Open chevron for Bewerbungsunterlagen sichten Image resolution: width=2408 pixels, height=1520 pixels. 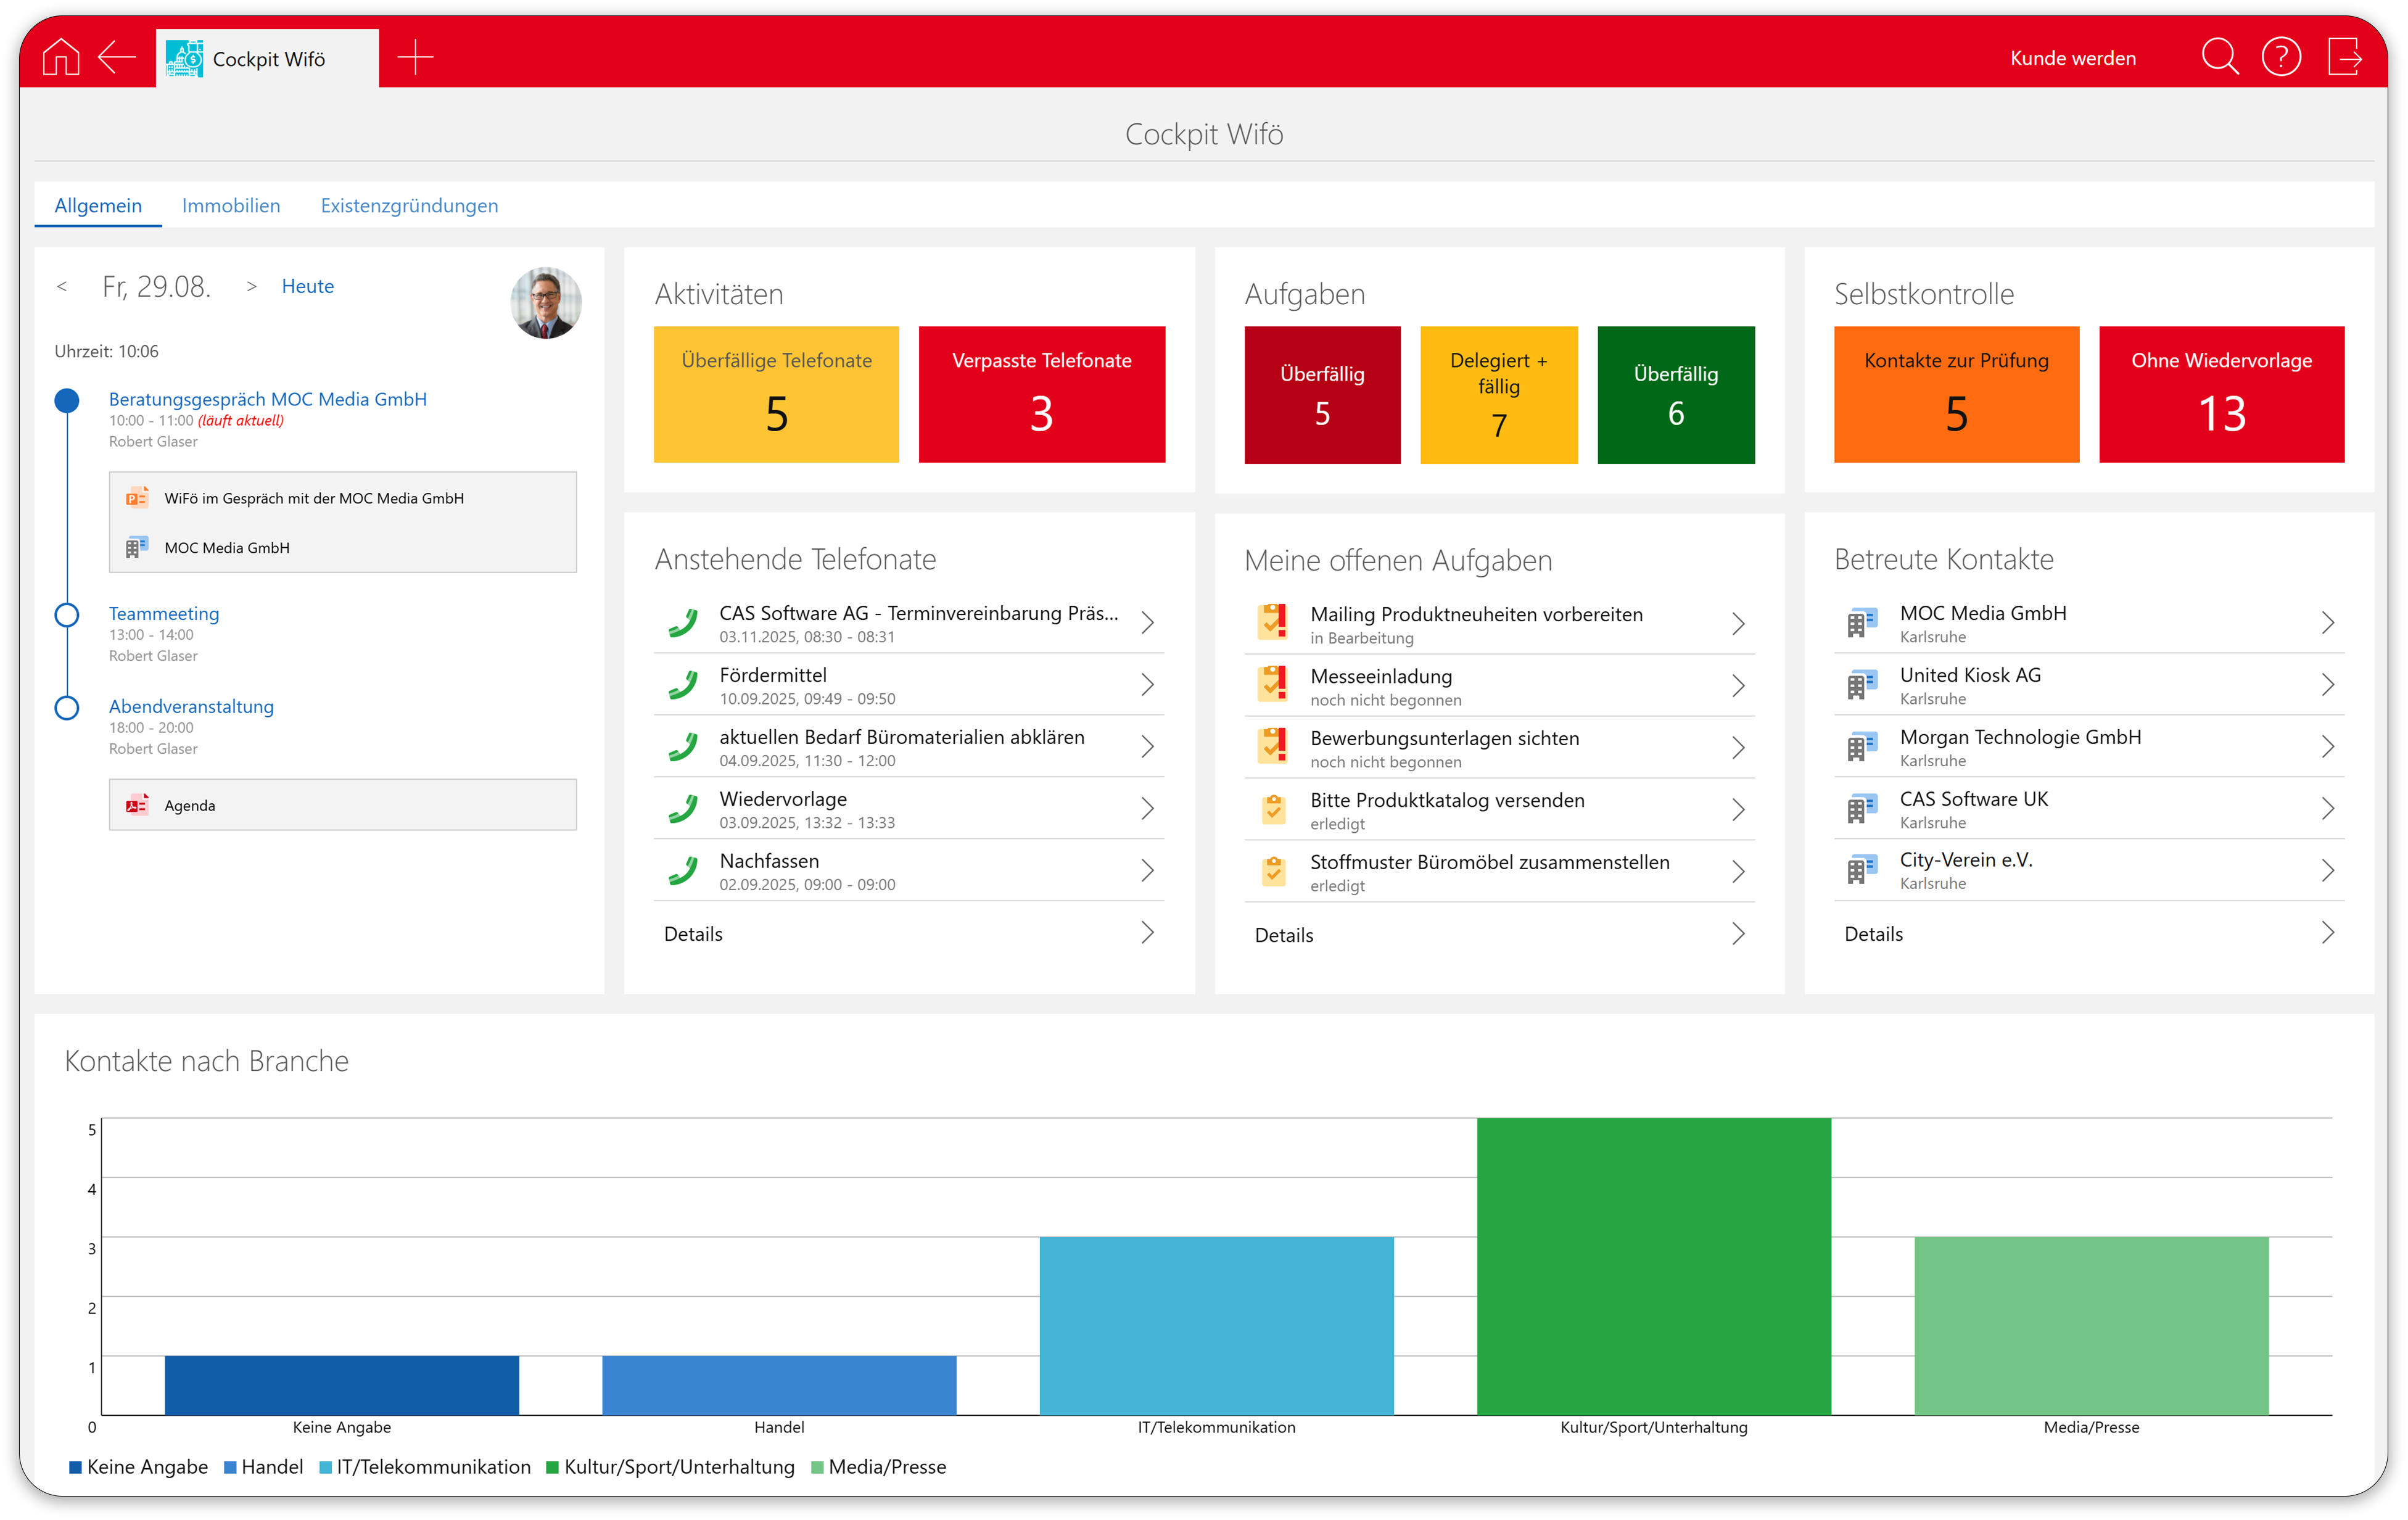click(1738, 748)
